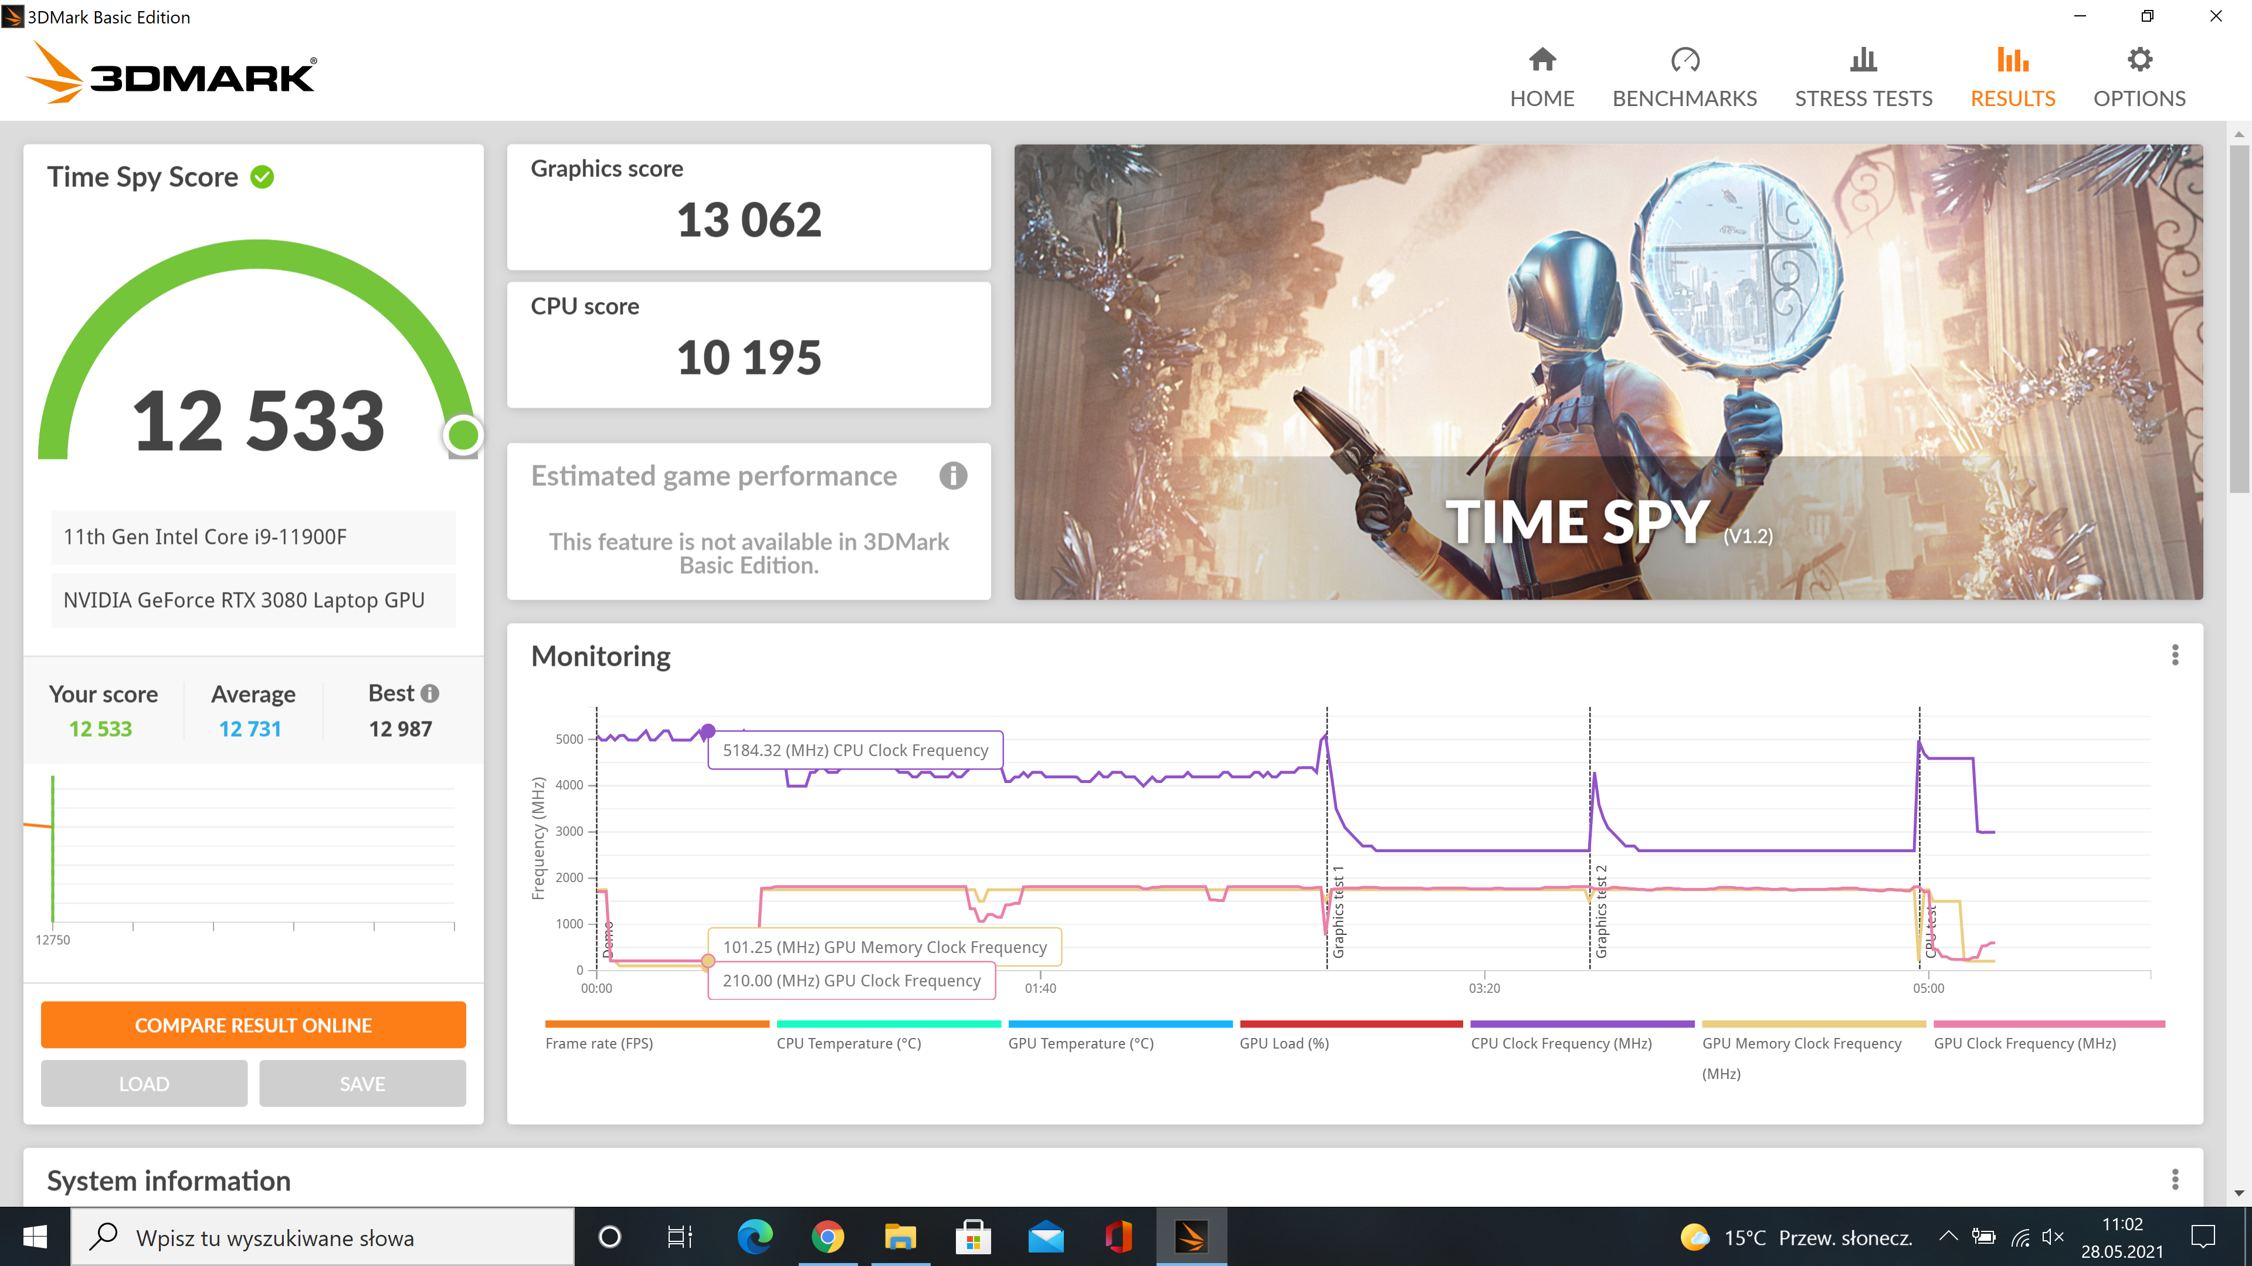Open the STRESS TESTS section
Screen dimensions: 2252x1266
[x=1863, y=78]
